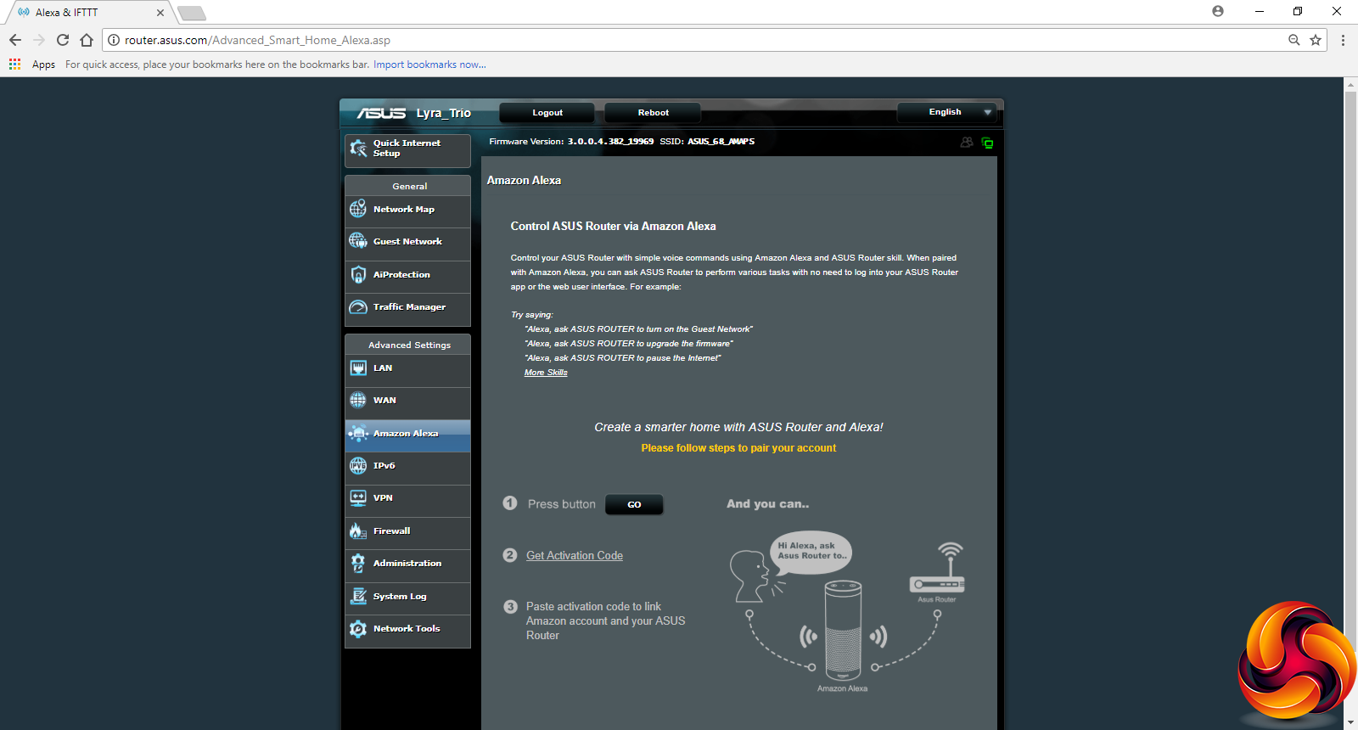
Task: Open the Traffic Manager gauge icon
Action: [x=358, y=306]
